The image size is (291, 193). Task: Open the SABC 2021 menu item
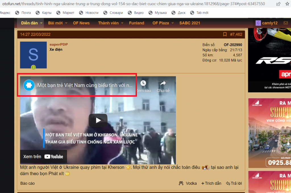[x=190, y=23]
